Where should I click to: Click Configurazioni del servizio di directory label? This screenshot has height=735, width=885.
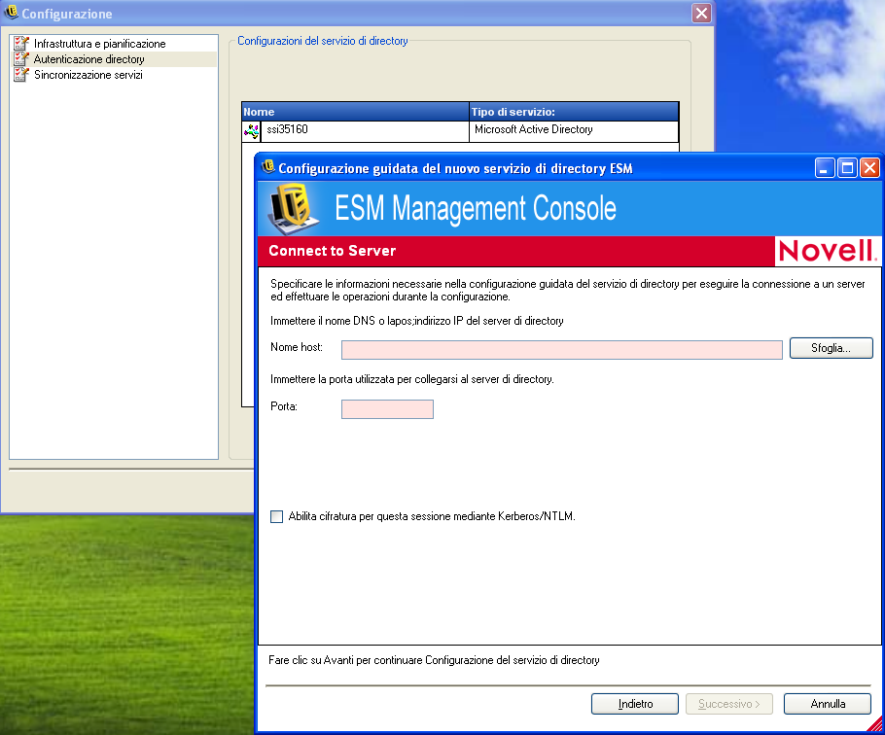pos(322,41)
